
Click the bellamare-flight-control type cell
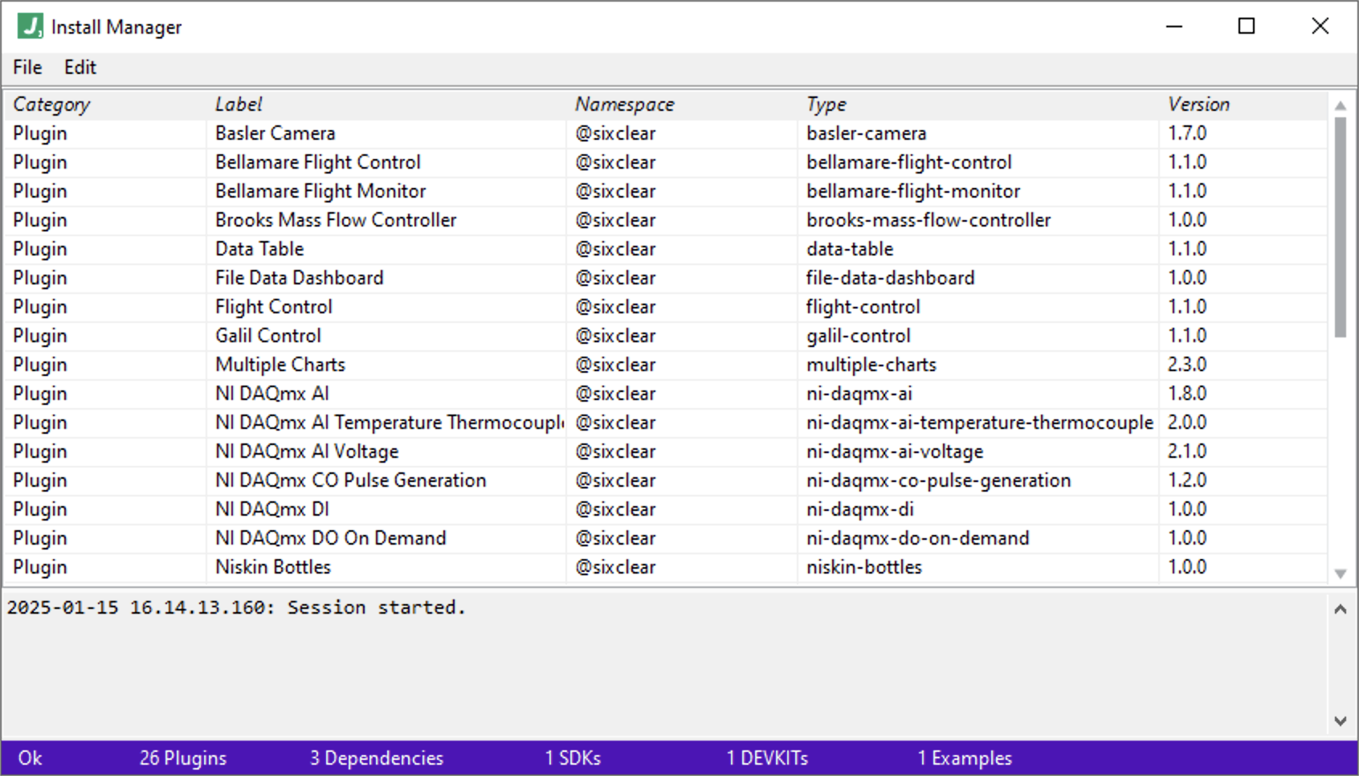tap(909, 162)
